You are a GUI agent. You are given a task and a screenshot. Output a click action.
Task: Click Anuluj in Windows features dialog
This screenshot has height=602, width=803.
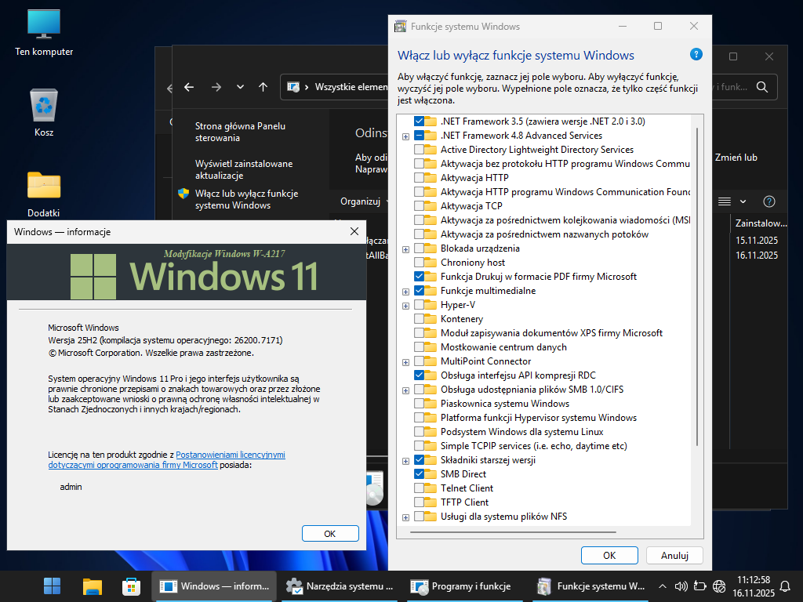pos(674,555)
